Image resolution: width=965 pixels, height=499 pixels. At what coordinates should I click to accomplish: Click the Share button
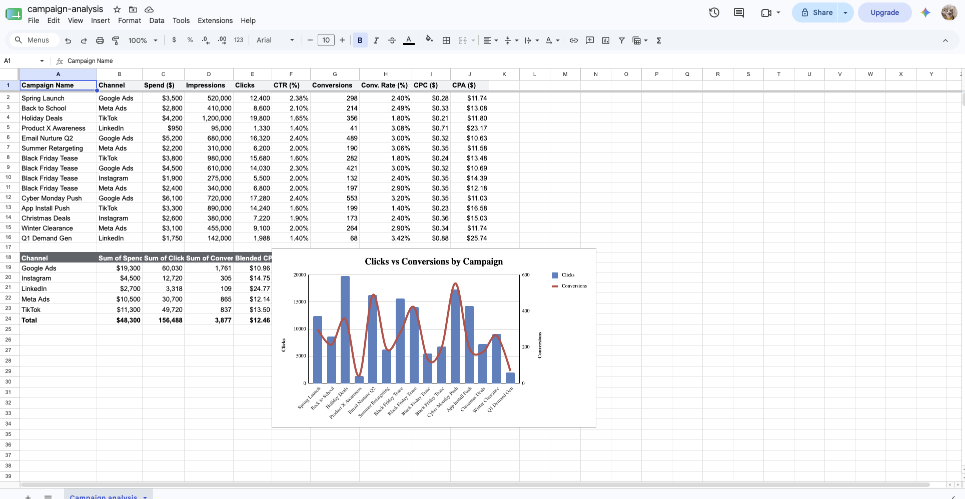[816, 12]
